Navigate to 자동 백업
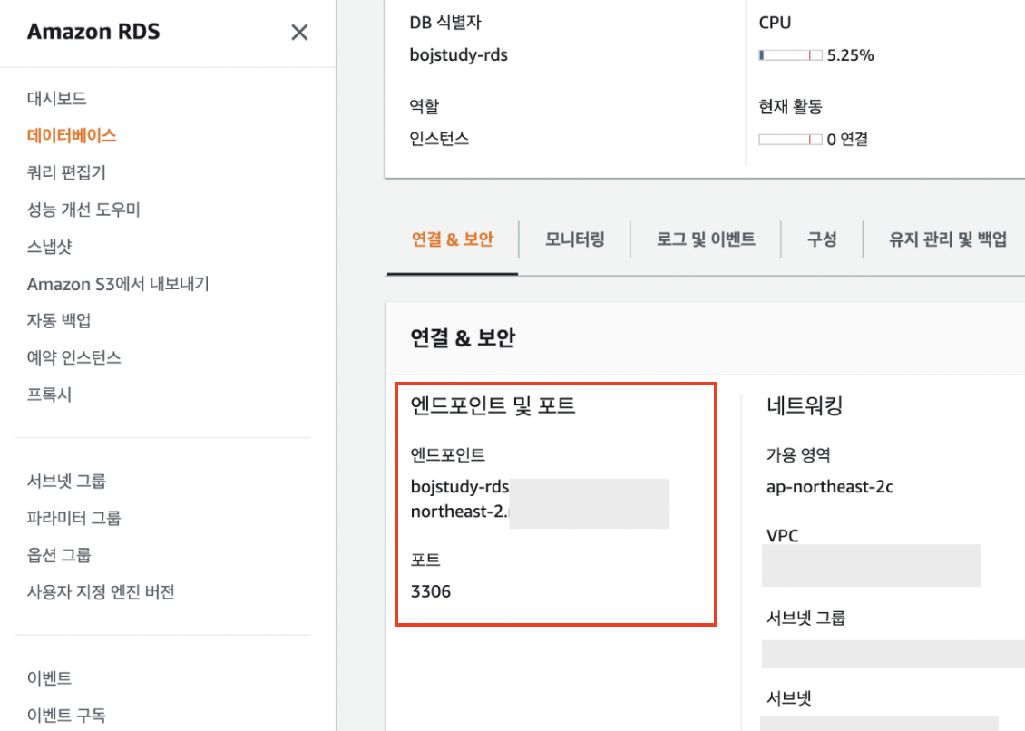The width and height of the screenshot is (1025, 731). pyautogui.click(x=59, y=321)
